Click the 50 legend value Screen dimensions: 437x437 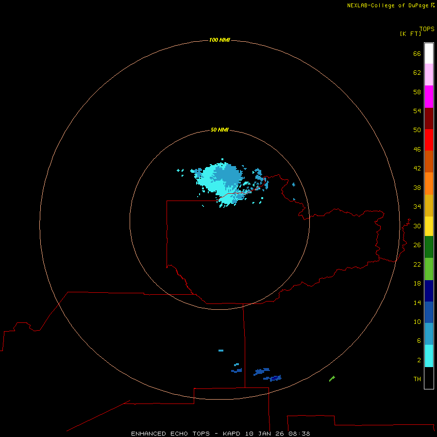pyautogui.click(x=417, y=130)
